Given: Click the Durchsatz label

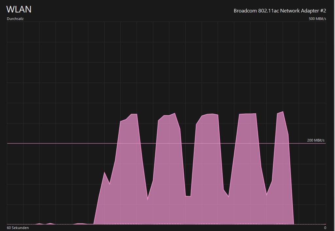Looking at the screenshot, I should tap(15, 19).
